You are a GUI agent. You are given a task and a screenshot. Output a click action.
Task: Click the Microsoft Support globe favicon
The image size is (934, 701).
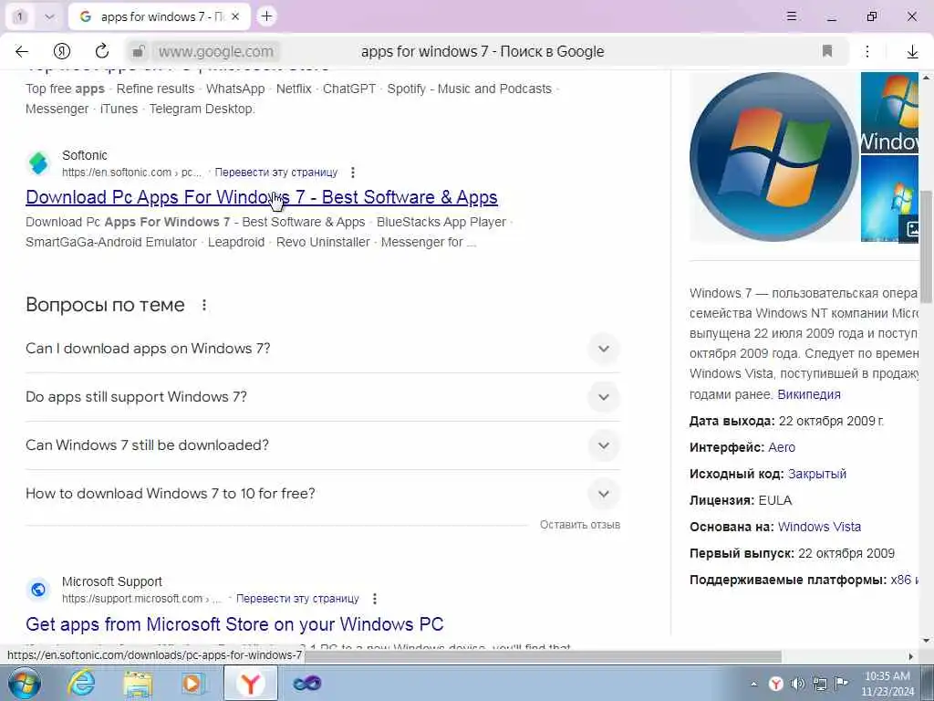pos(38,590)
